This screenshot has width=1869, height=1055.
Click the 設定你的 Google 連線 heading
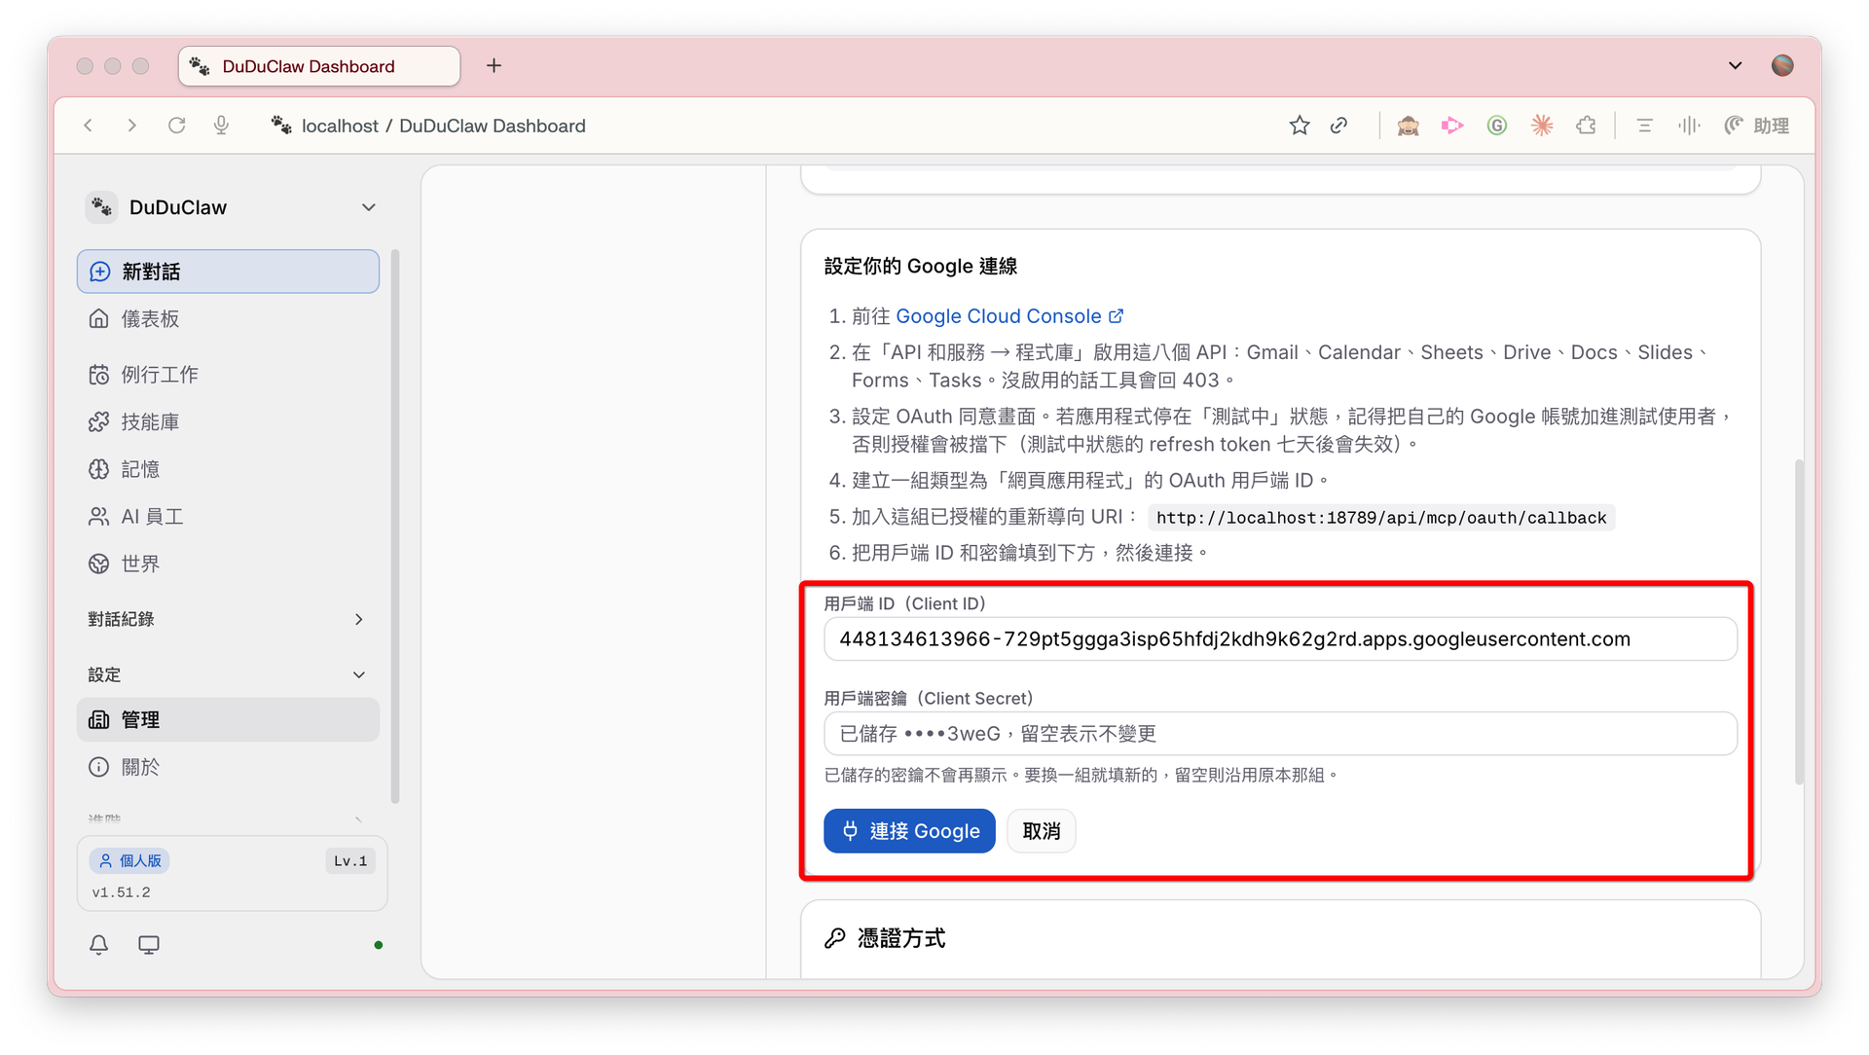(x=921, y=267)
